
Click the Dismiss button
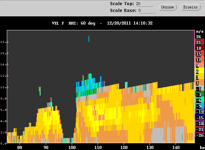190,7
